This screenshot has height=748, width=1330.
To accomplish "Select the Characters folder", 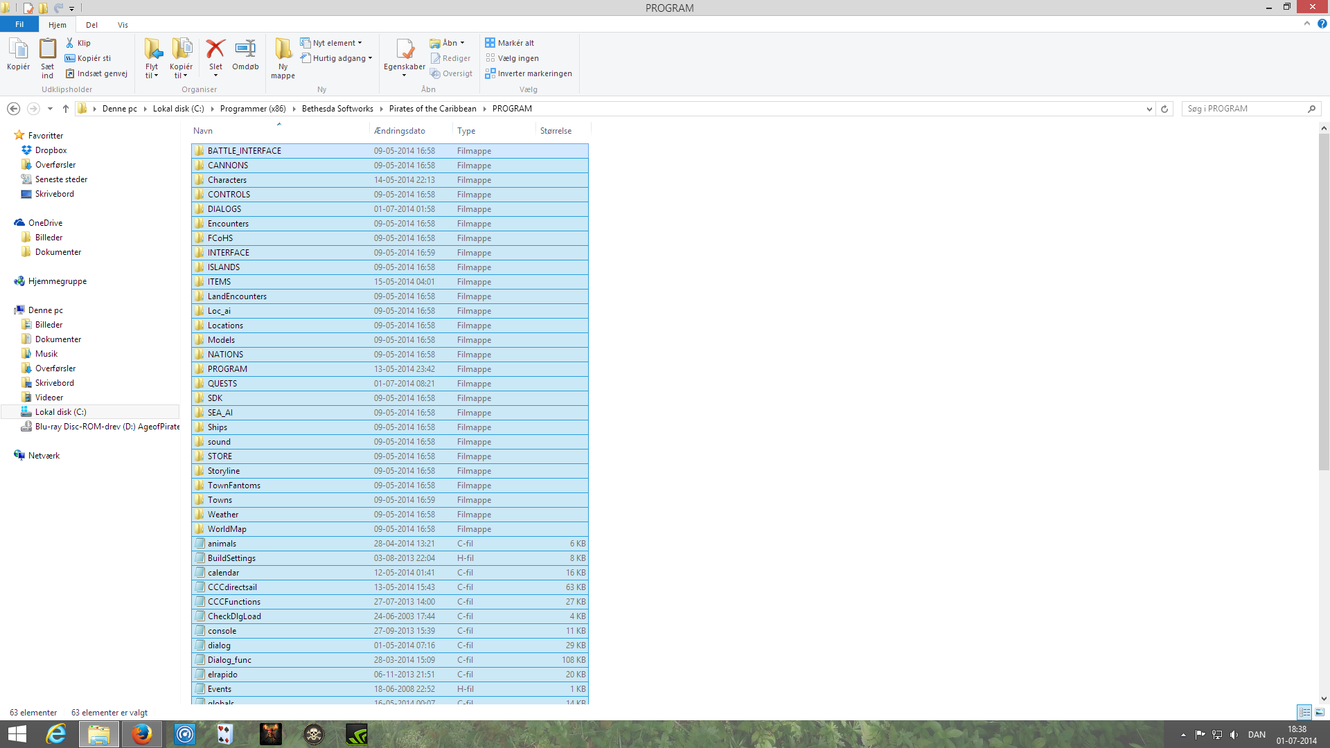I will pyautogui.click(x=390, y=180).
